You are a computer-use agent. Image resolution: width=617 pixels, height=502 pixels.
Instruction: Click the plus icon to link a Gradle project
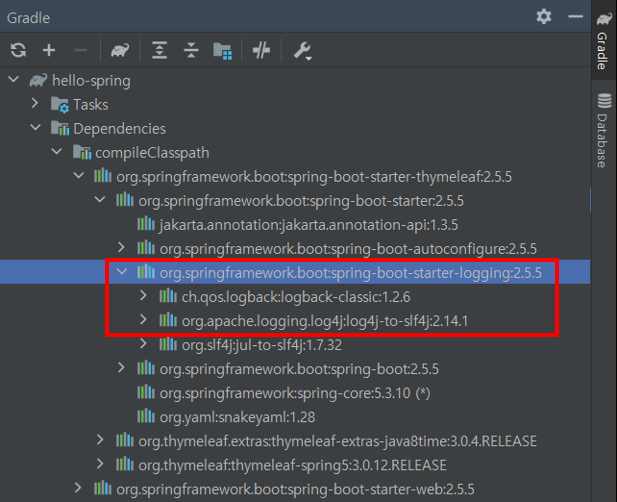(49, 50)
